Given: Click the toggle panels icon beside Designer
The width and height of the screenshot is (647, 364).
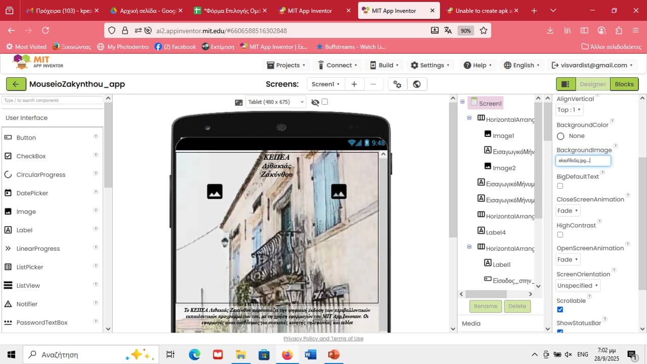Looking at the screenshot, I should (566, 84).
